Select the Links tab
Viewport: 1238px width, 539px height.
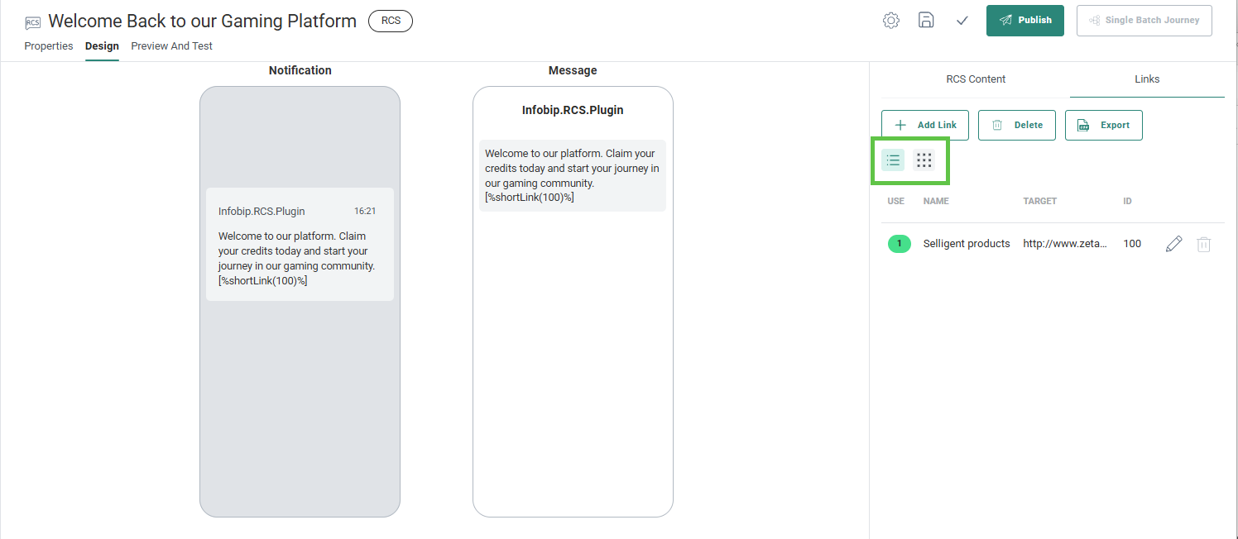1147,79
